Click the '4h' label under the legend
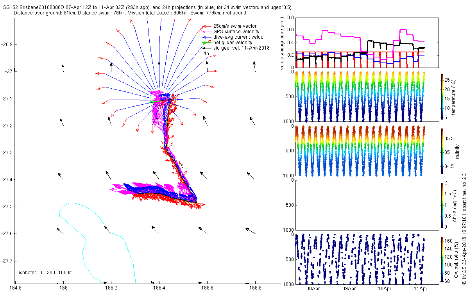 206,54
